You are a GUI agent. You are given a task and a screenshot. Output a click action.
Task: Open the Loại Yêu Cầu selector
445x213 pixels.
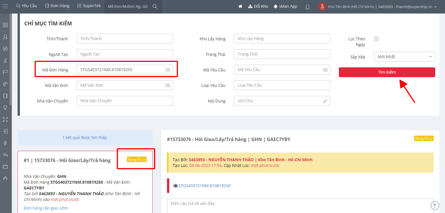pyautogui.click(x=282, y=85)
